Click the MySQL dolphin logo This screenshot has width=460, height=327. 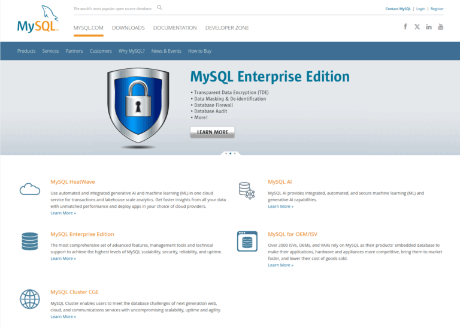tap(38, 19)
